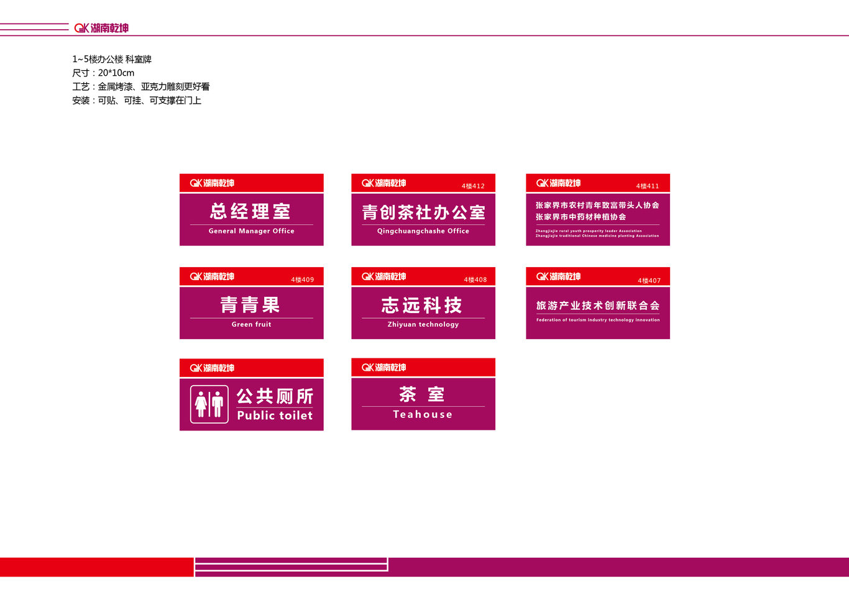The height and width of the screenshot is (600, 849).
Task: Select the Qingchuangchashe Office caption
Action: (423, 231)
